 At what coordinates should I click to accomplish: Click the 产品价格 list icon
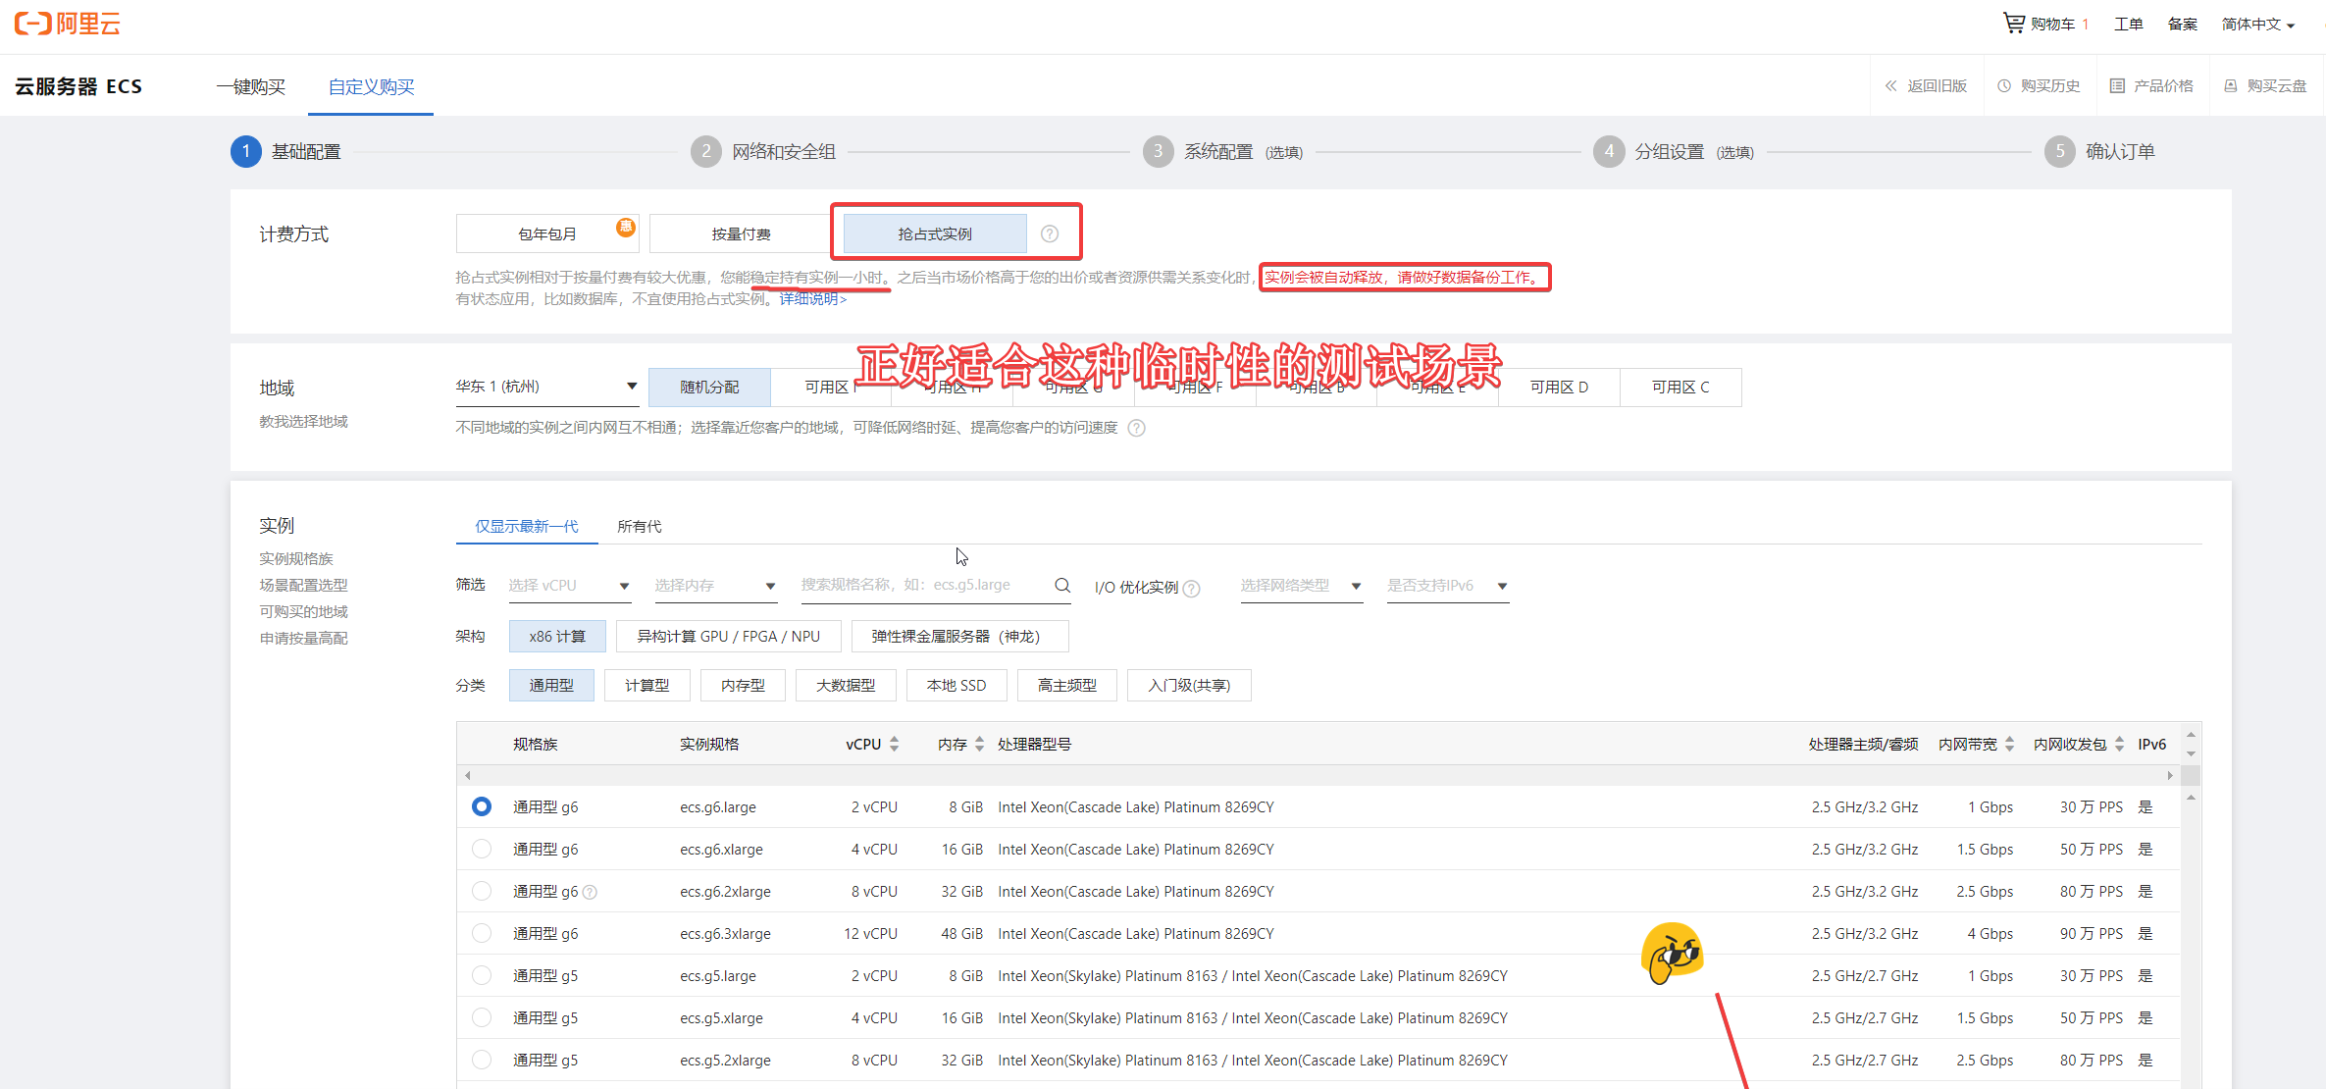2117,85
